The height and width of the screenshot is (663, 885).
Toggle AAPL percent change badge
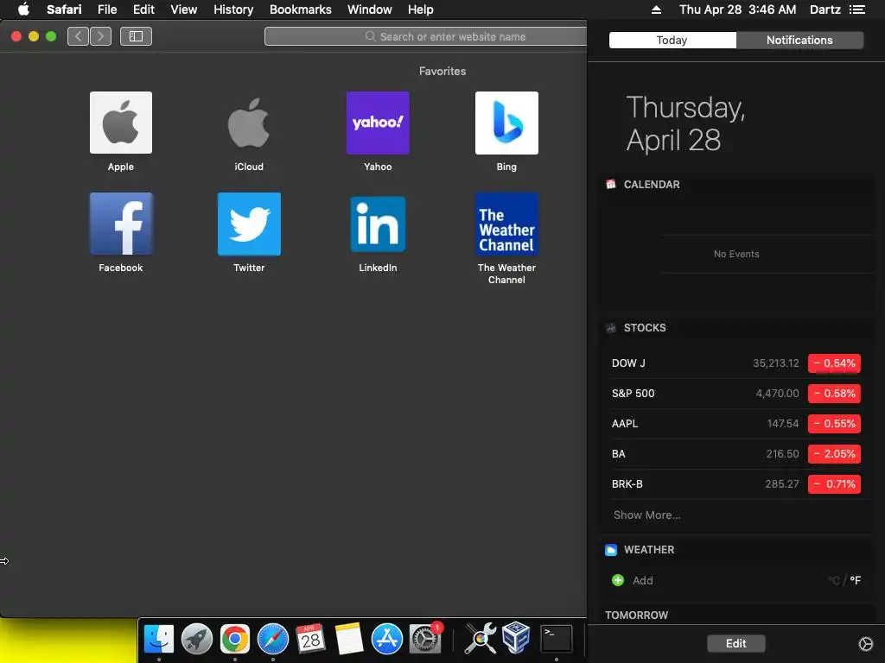(834, 424)
